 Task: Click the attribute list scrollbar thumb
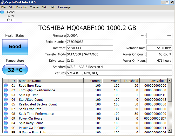170,92
